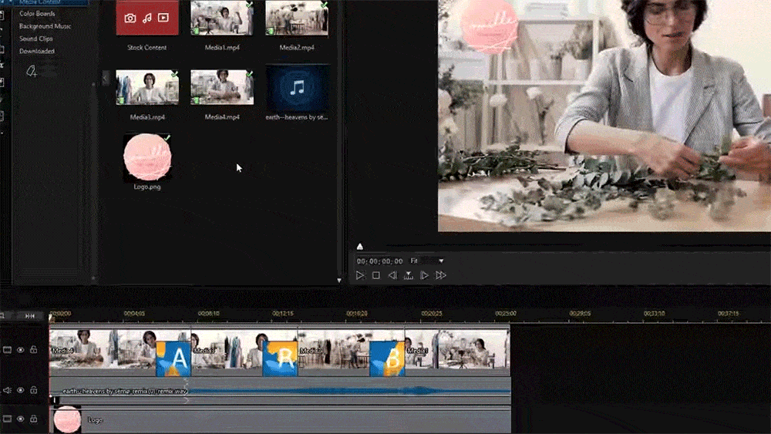Mute the audio track with the speaker icon

click(x=7, y=390)
